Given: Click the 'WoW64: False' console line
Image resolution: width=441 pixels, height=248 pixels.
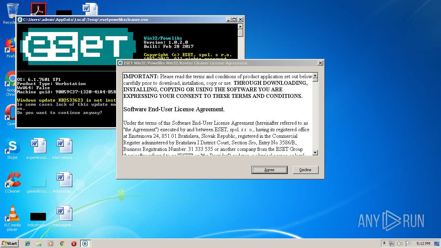Looking at the screenshot, I should pyautogui.click(x=33, y=88).
